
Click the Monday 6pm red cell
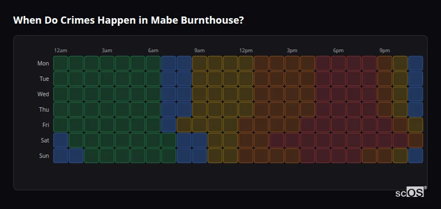tap(338, 63)
